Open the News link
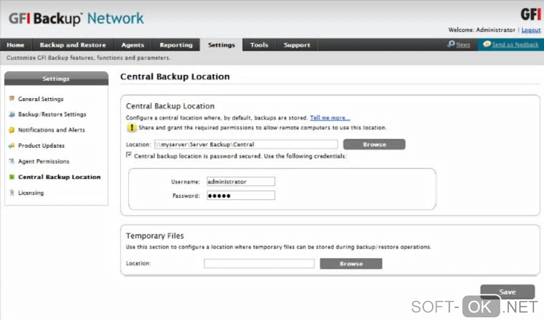The width and height of the screenshot is (544, 320). (x=463, y=45)
